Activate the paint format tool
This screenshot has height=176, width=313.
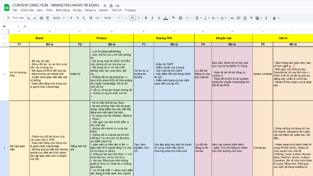(47, 18)
